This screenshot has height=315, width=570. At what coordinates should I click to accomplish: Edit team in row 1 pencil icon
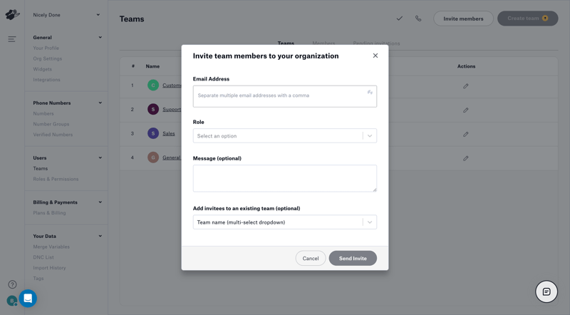pos(466,86)
